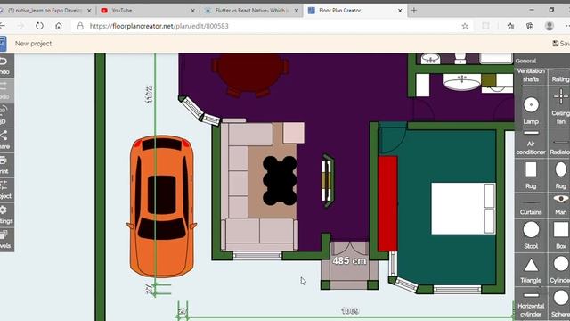This screenshot has width=570, height=321.
Task: Select the oval Rug object
Action: 560,175
